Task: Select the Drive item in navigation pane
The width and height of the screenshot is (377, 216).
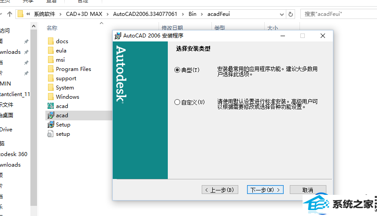Action: click(6, 130)
